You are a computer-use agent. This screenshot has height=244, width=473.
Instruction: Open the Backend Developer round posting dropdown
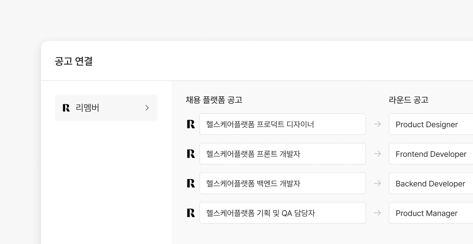coord(431,183)
